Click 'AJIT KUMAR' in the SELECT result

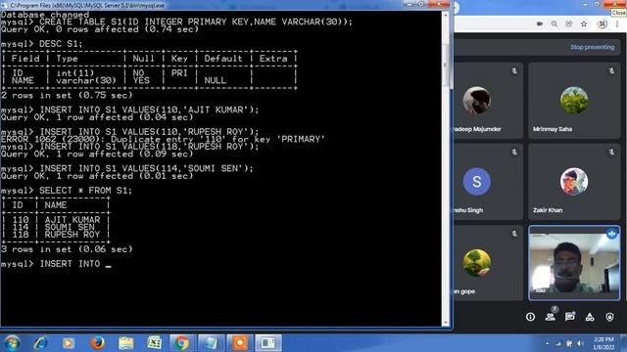click(x=72, y=220)
